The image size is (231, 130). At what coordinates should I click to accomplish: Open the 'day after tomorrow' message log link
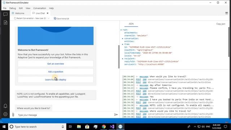144,85
